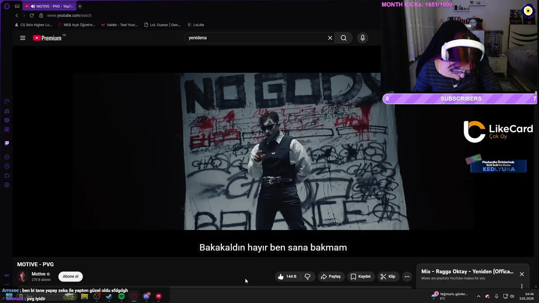Viewport: 539px width, 303px height.
Task: Open the 'Mix - Ragga Oktay - Yeniden' playlist title
Action: tap(467, 271)
